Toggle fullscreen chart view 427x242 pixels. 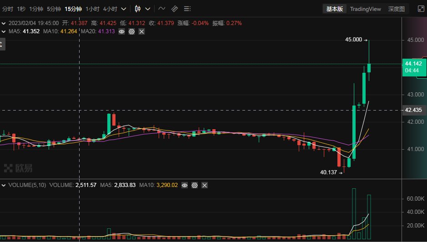(x=421, y=9)
